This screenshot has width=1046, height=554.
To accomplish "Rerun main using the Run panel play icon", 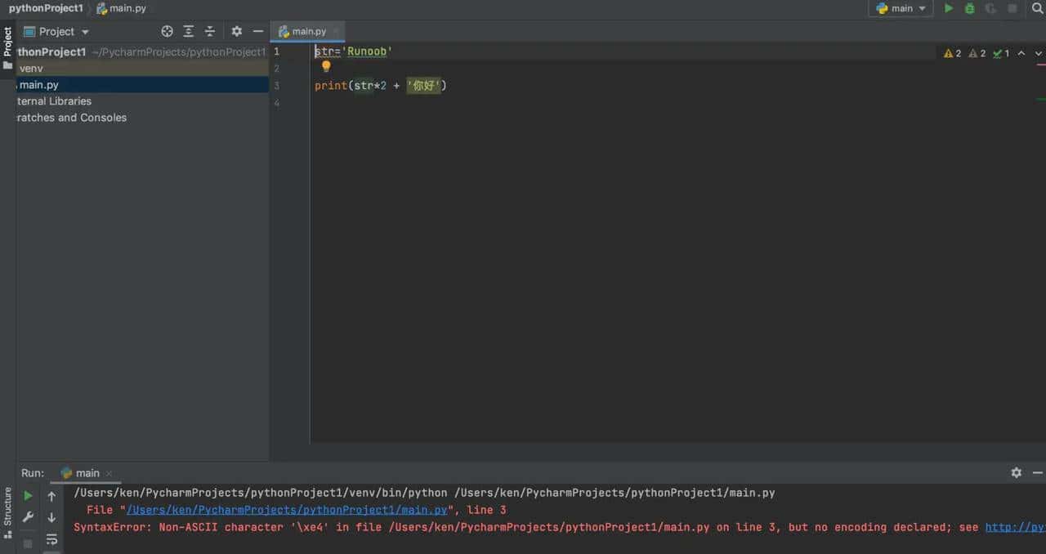I will pyautogui.click(x=29, y=496).
